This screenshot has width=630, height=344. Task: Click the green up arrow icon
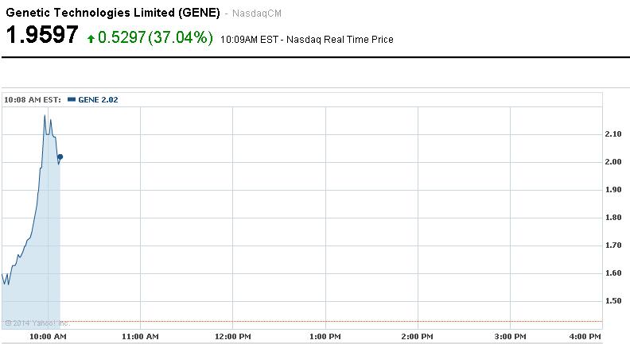tap(91, 37)
